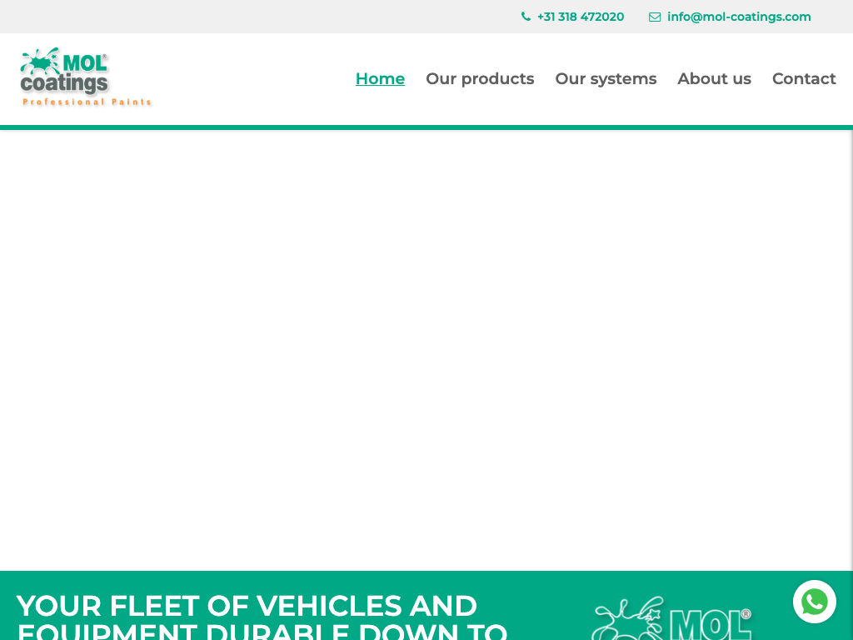
Task: Call phone number +31 318 472020
Action: [x=580, y=17]
